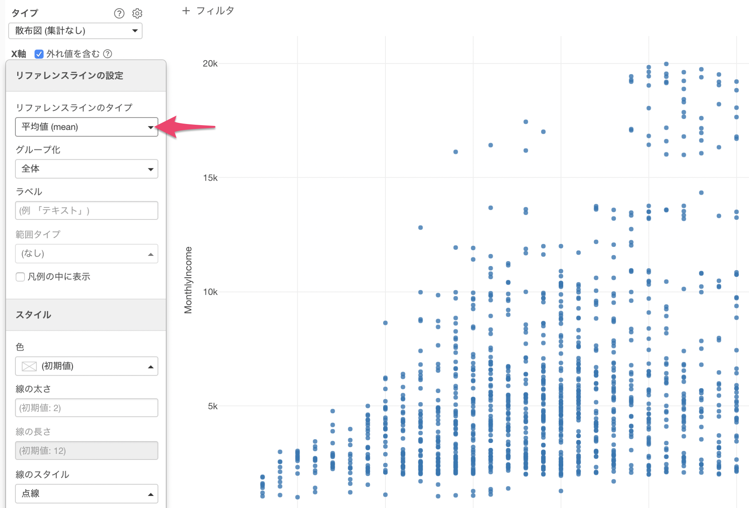Click the plus icon to add a filter

pyautogui.click(x=186, y=11)
